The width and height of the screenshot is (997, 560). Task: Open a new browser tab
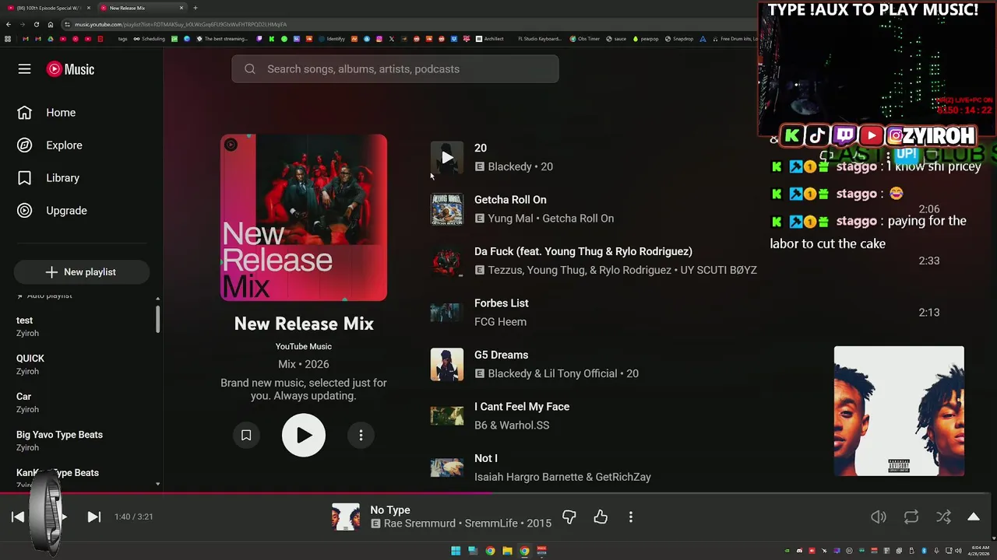pos(195,8)
